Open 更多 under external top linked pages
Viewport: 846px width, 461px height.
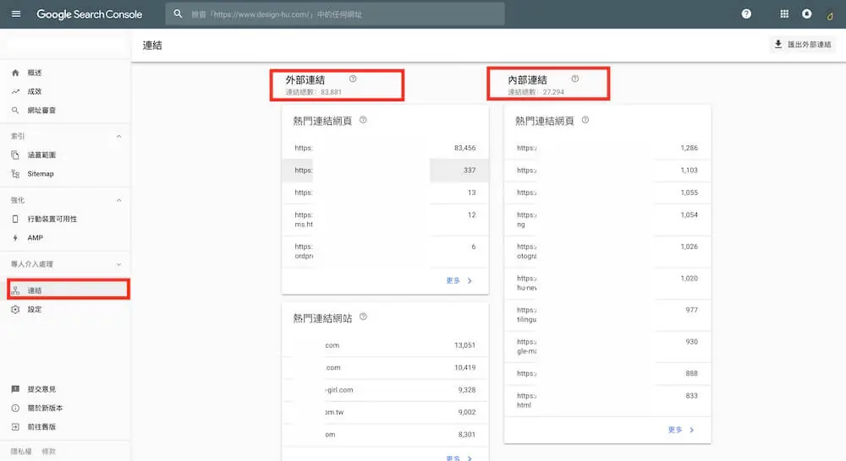[x=459, y=280]
